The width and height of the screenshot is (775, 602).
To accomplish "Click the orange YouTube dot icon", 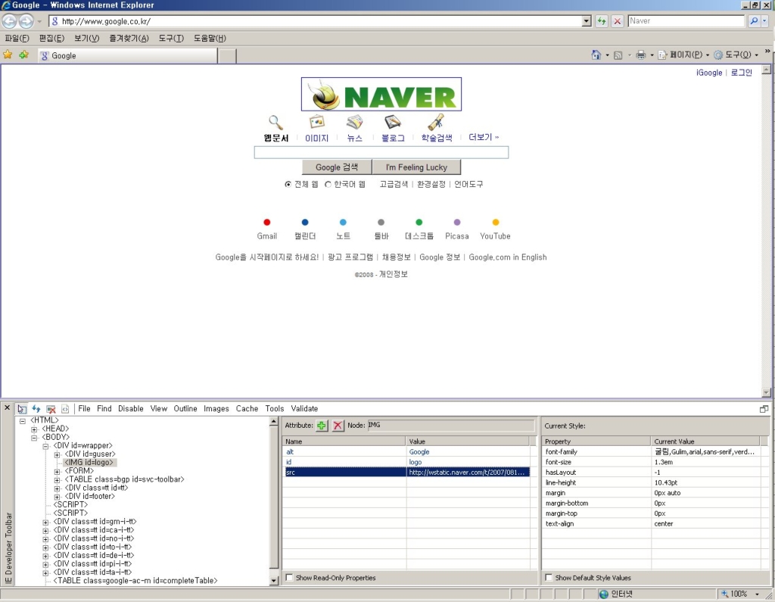I will click(x=496, y=222).
